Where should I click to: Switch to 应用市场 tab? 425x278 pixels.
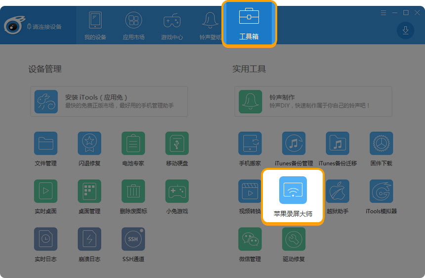click(x=133, y=25)
